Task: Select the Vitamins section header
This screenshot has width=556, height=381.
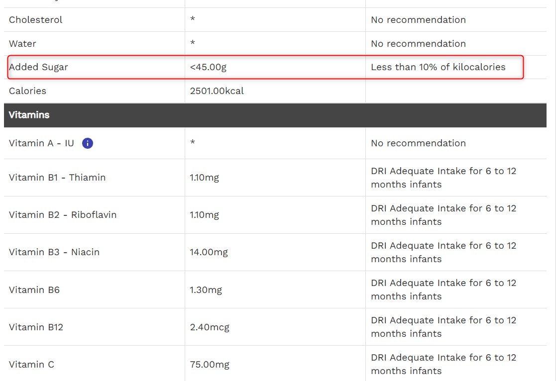Action: coord(29,115)
